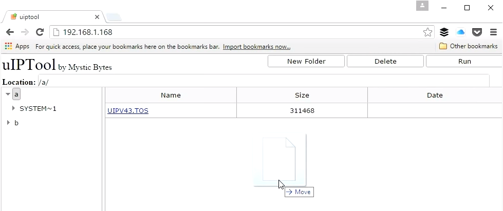Reload the page with the refresh icon
Viewport: 503px width, 211px height.
point(40,32)
